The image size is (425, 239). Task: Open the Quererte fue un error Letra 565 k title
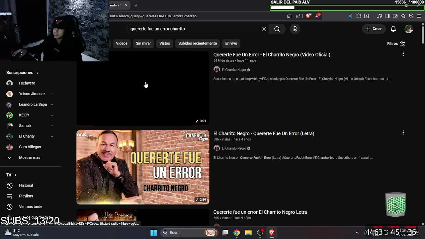[x=260, y=212]
